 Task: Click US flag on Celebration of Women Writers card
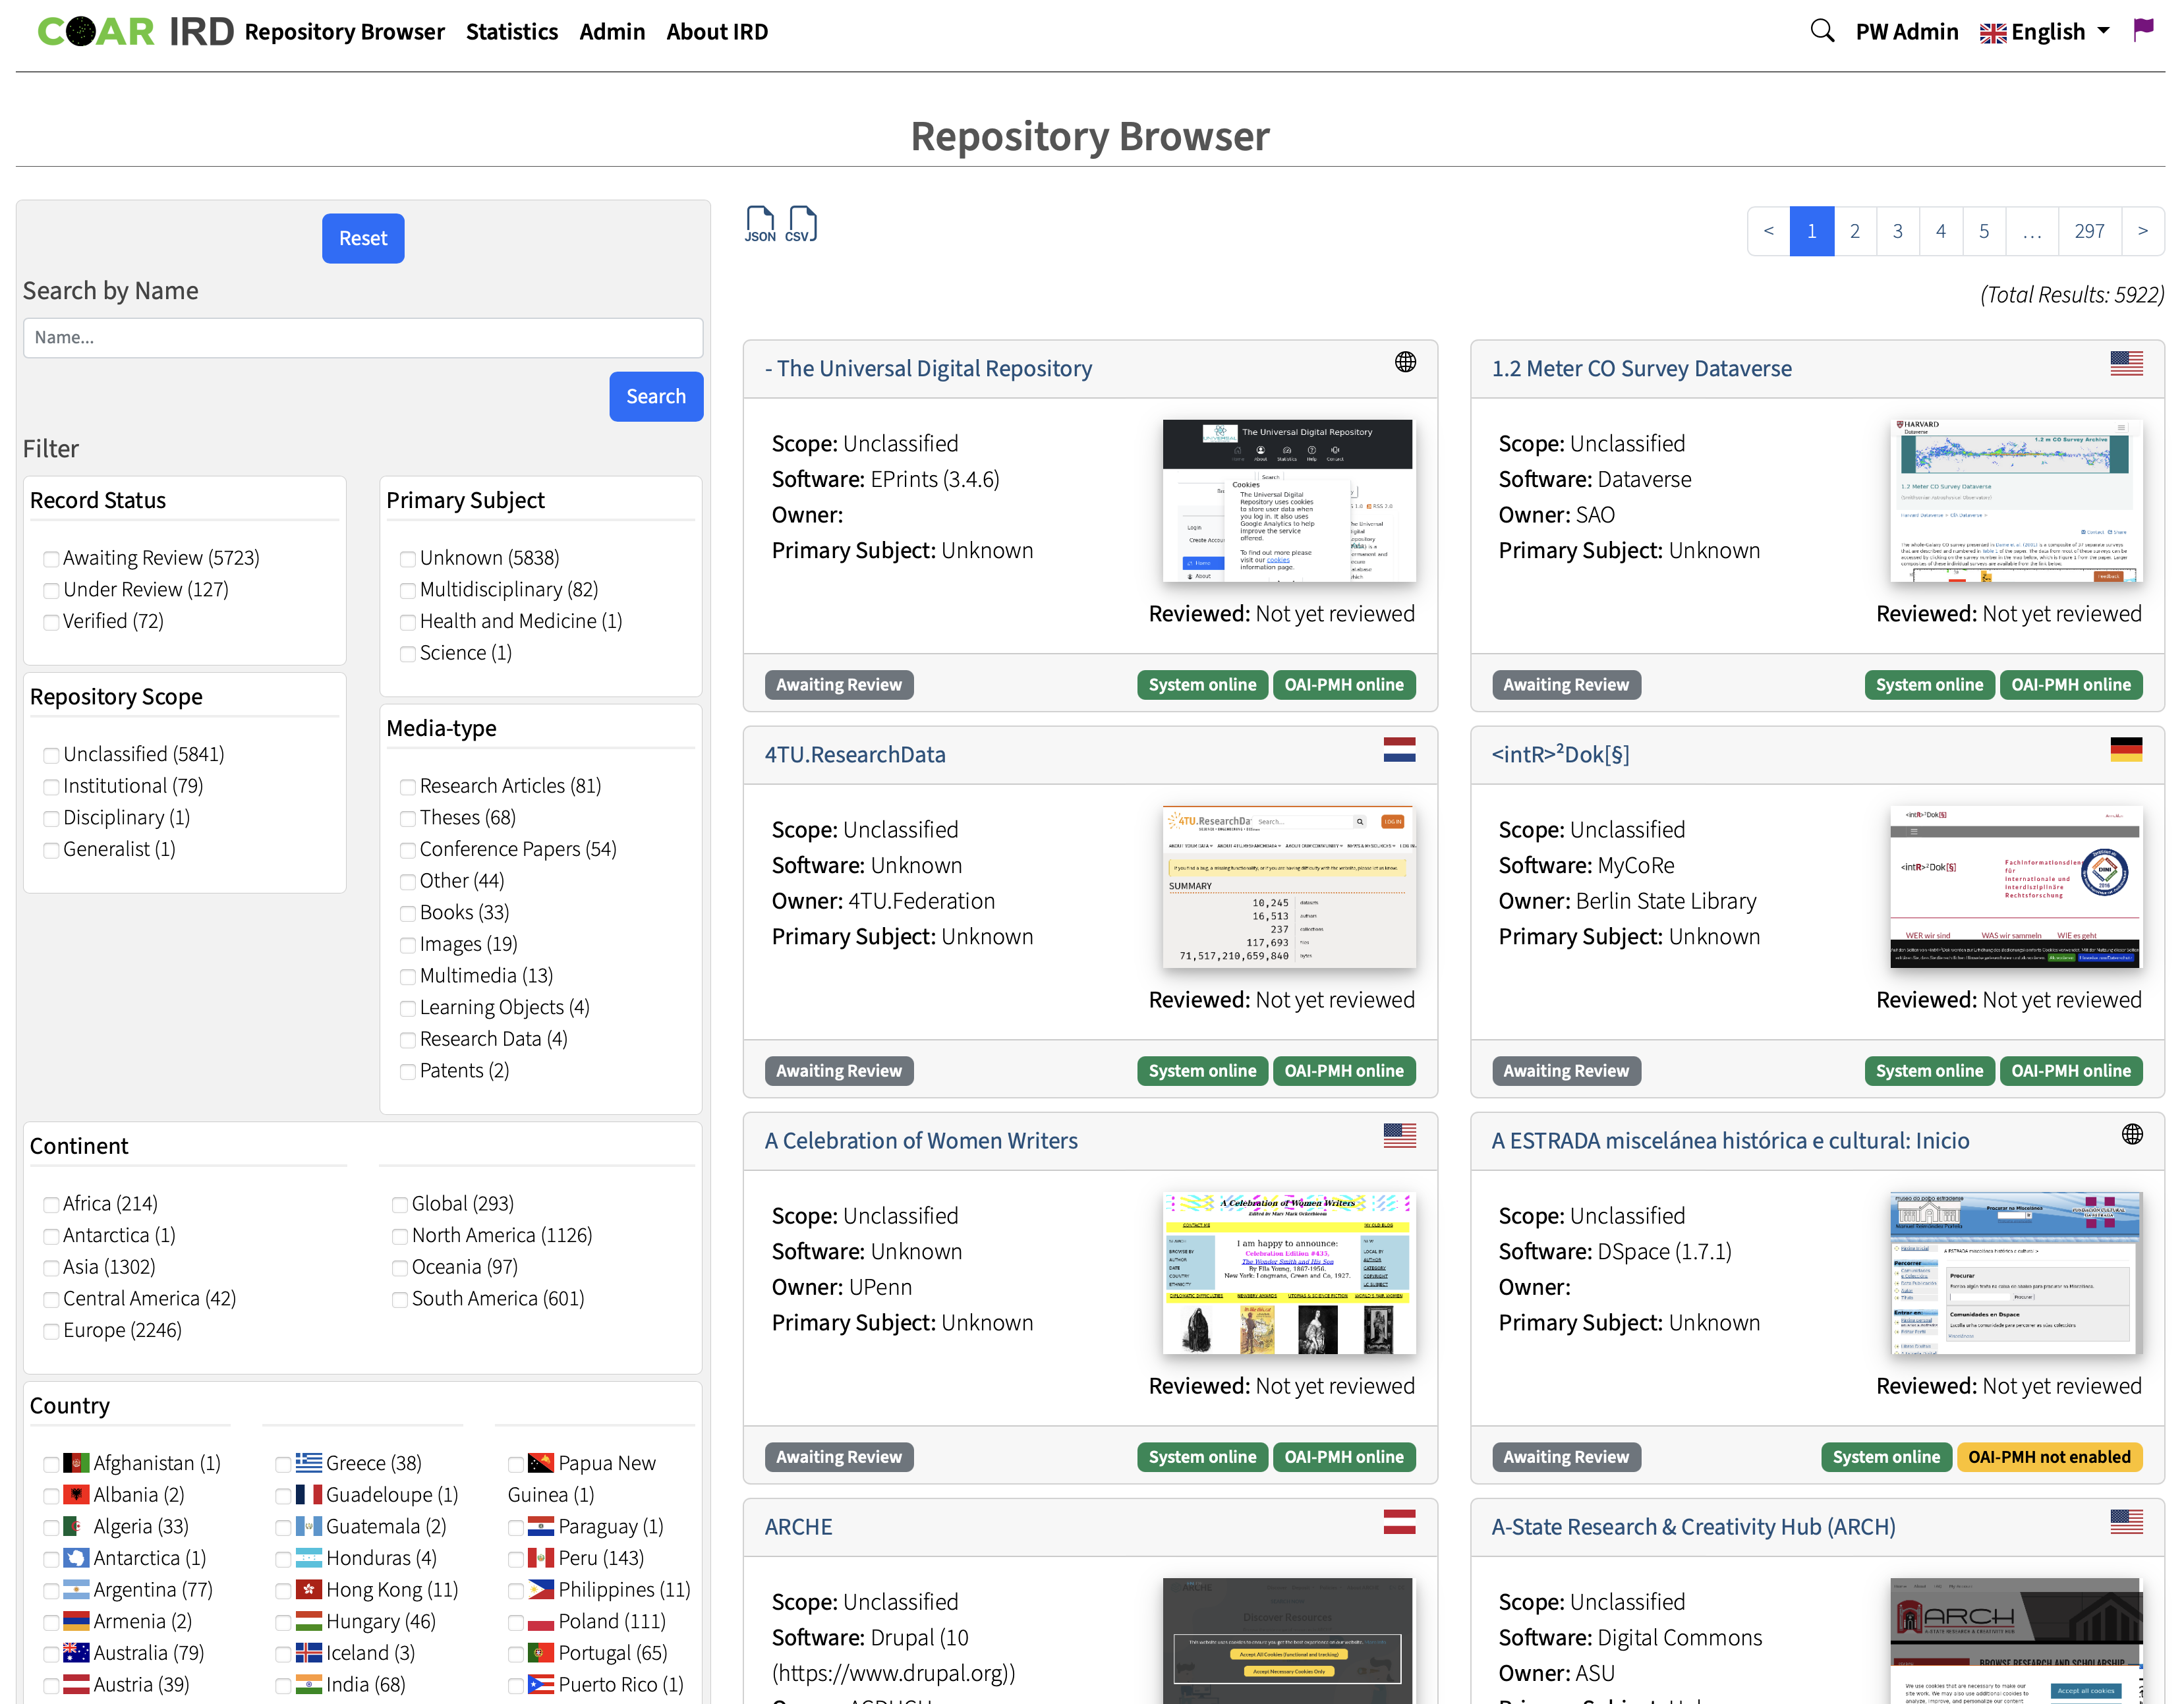(x=1399, y=1135)
